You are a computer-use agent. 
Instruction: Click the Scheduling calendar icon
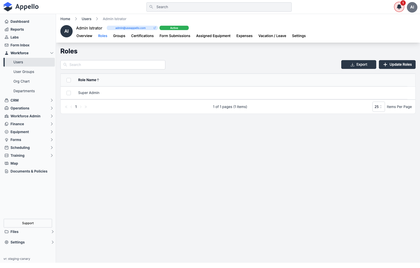[6, 148]
